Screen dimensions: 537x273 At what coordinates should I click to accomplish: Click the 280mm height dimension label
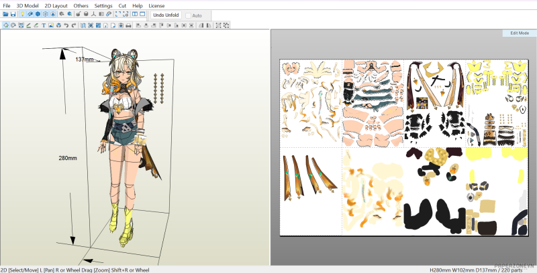[x=68, y=158]
